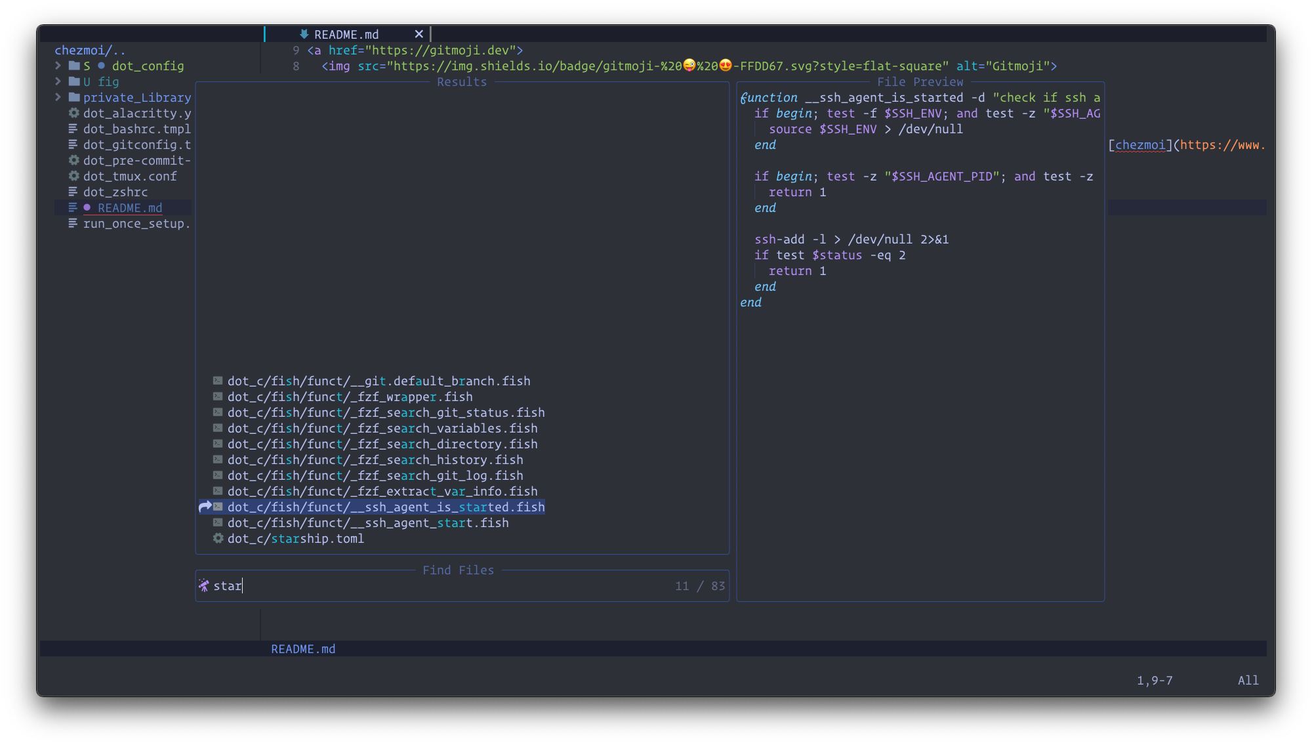The image size is (1312, 745).
Task: Click file icon beside dot_gitconfig
Action: tap(73, 144)
